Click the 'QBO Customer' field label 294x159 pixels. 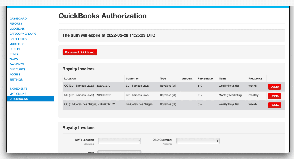(162, 140)
